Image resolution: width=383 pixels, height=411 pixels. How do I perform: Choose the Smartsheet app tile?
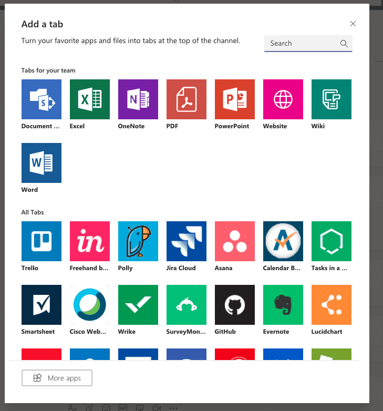point(42,305)
